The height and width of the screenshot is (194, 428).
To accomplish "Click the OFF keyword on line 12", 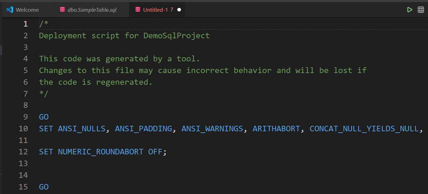I will (155, 152).
